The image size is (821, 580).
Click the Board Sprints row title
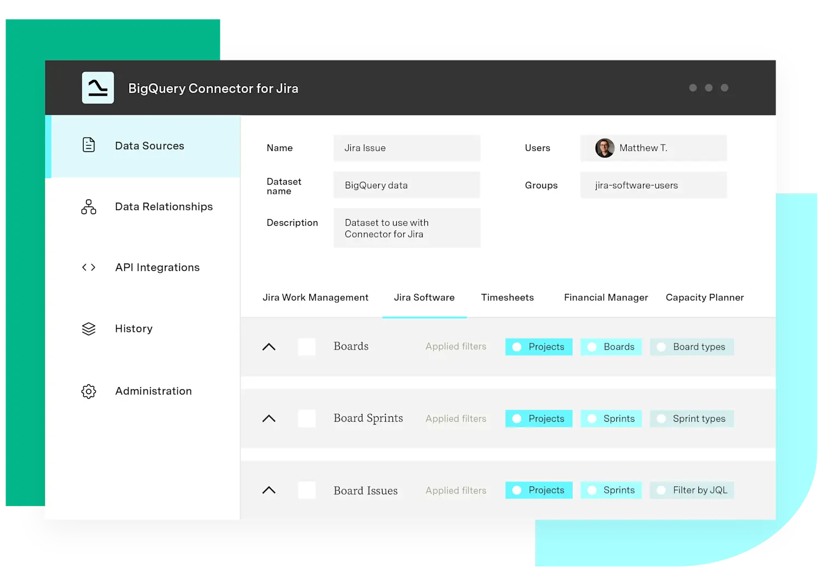[368, 418]
